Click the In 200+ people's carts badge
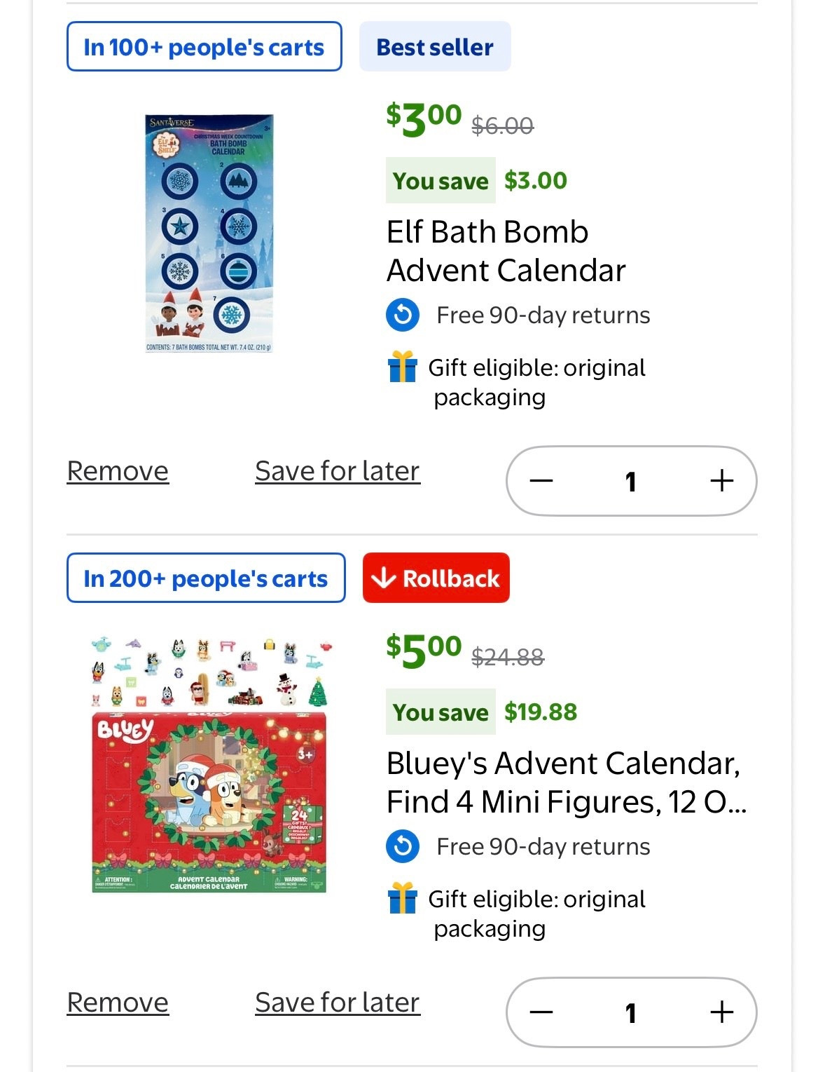 pos(206,578)
